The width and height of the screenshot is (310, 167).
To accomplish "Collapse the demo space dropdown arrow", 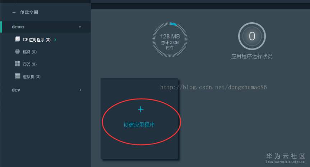I will [x=80, y=27].
